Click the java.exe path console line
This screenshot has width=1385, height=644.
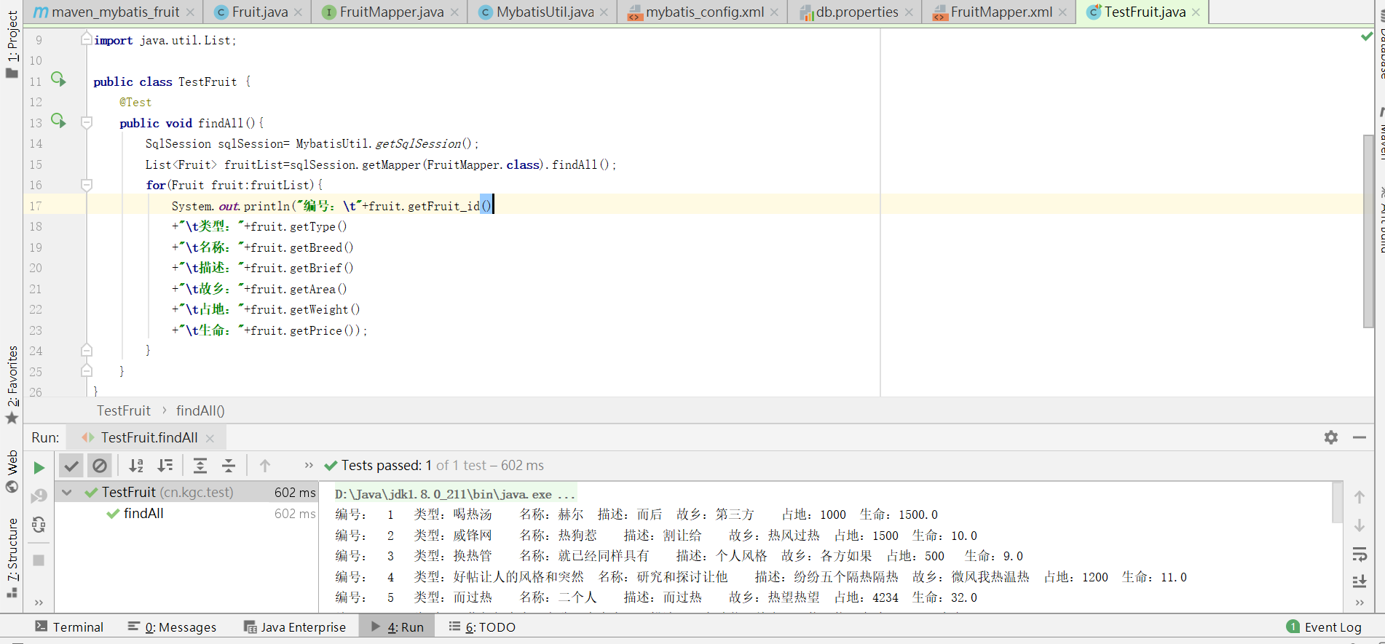pyautogui.click(x=455, y=494)
